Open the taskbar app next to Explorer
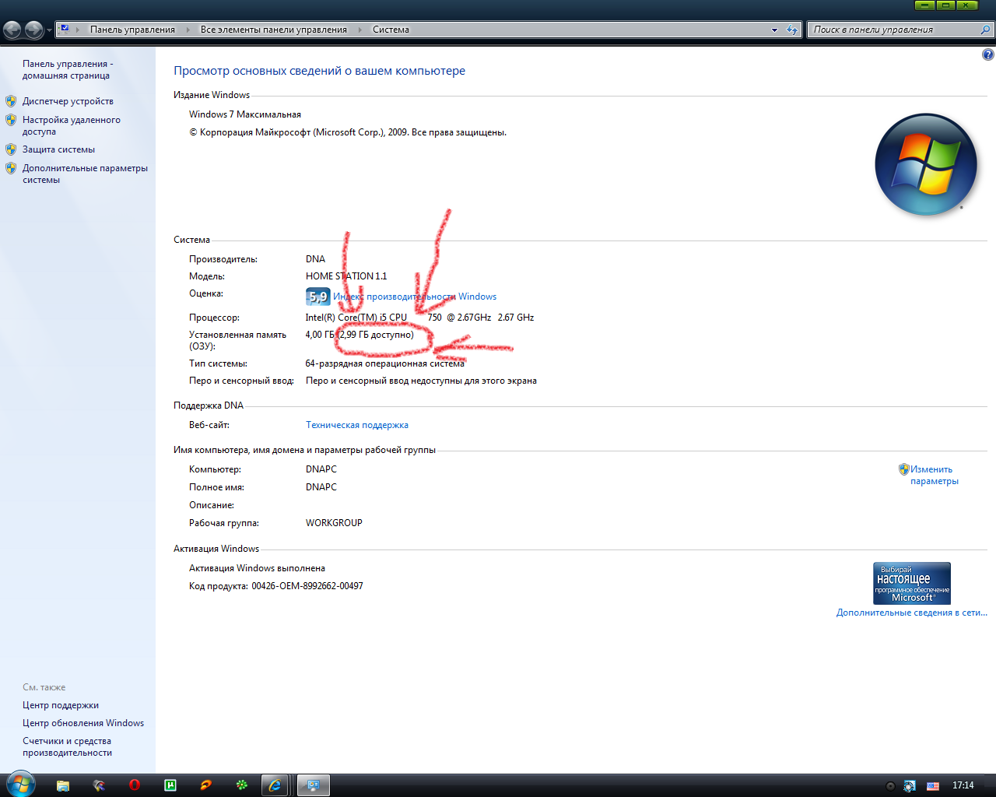Screen dimensions: 996x797 click(x=99, y=785)
